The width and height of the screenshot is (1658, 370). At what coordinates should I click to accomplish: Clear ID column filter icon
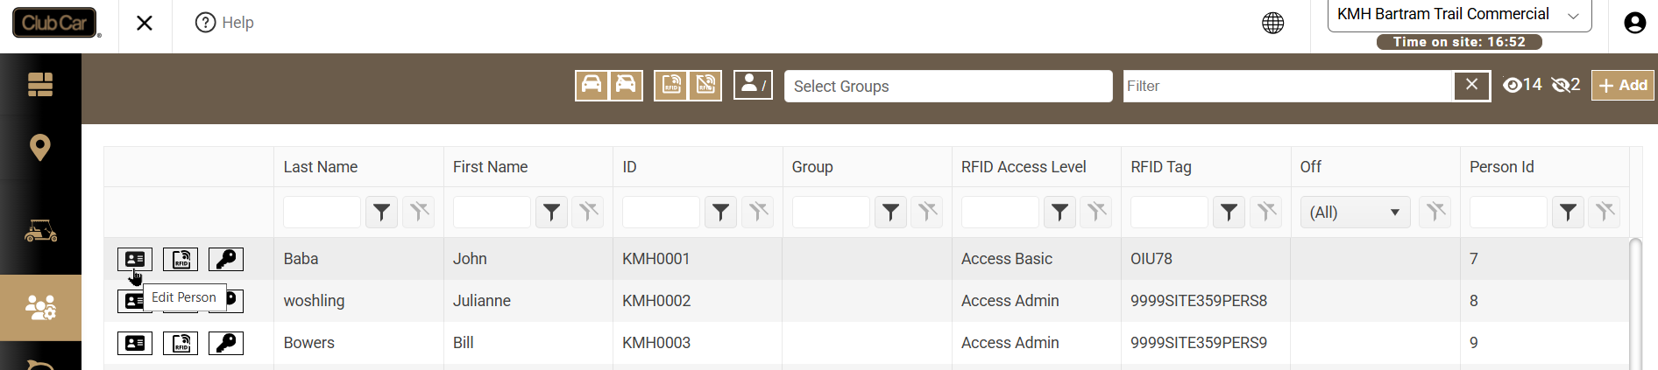pyautogui.click(x=758, y=213)
